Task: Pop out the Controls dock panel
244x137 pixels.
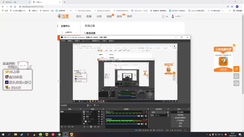Action: pos(189,109)
